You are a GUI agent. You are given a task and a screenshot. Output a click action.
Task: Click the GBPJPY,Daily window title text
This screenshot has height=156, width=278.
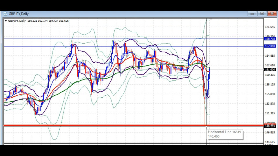(19, 14)
